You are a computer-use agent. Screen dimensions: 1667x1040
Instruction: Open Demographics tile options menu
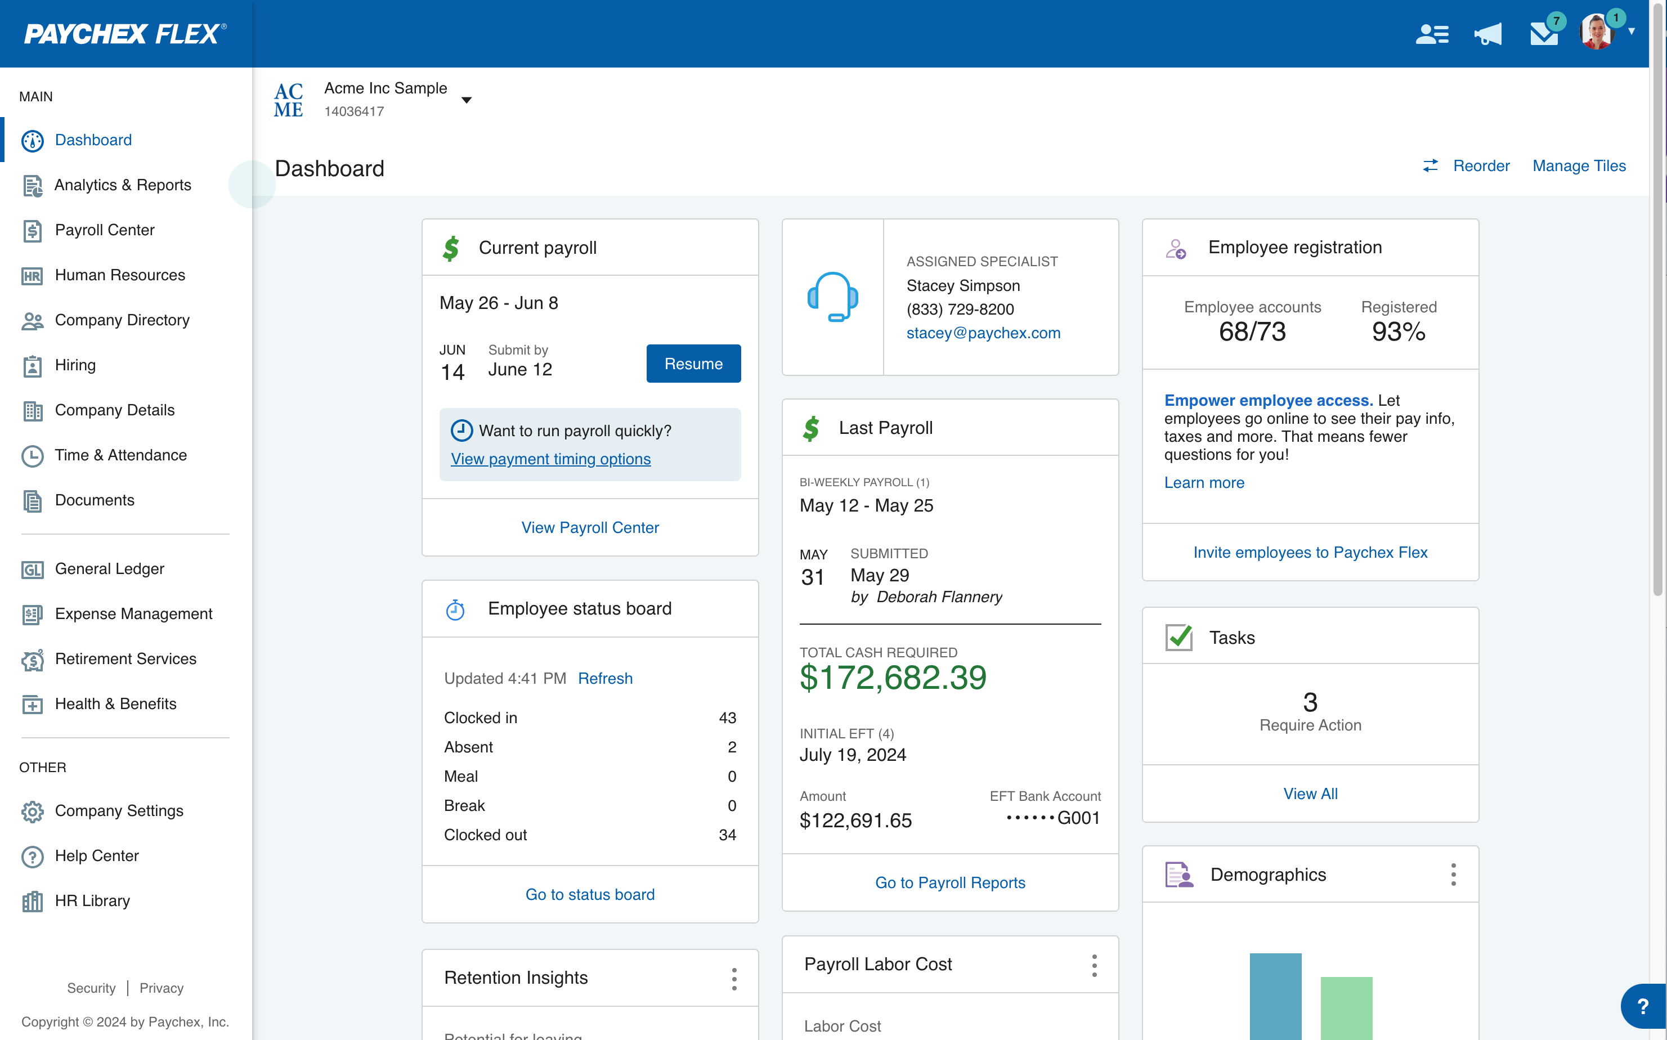(x=1453, y=875)
